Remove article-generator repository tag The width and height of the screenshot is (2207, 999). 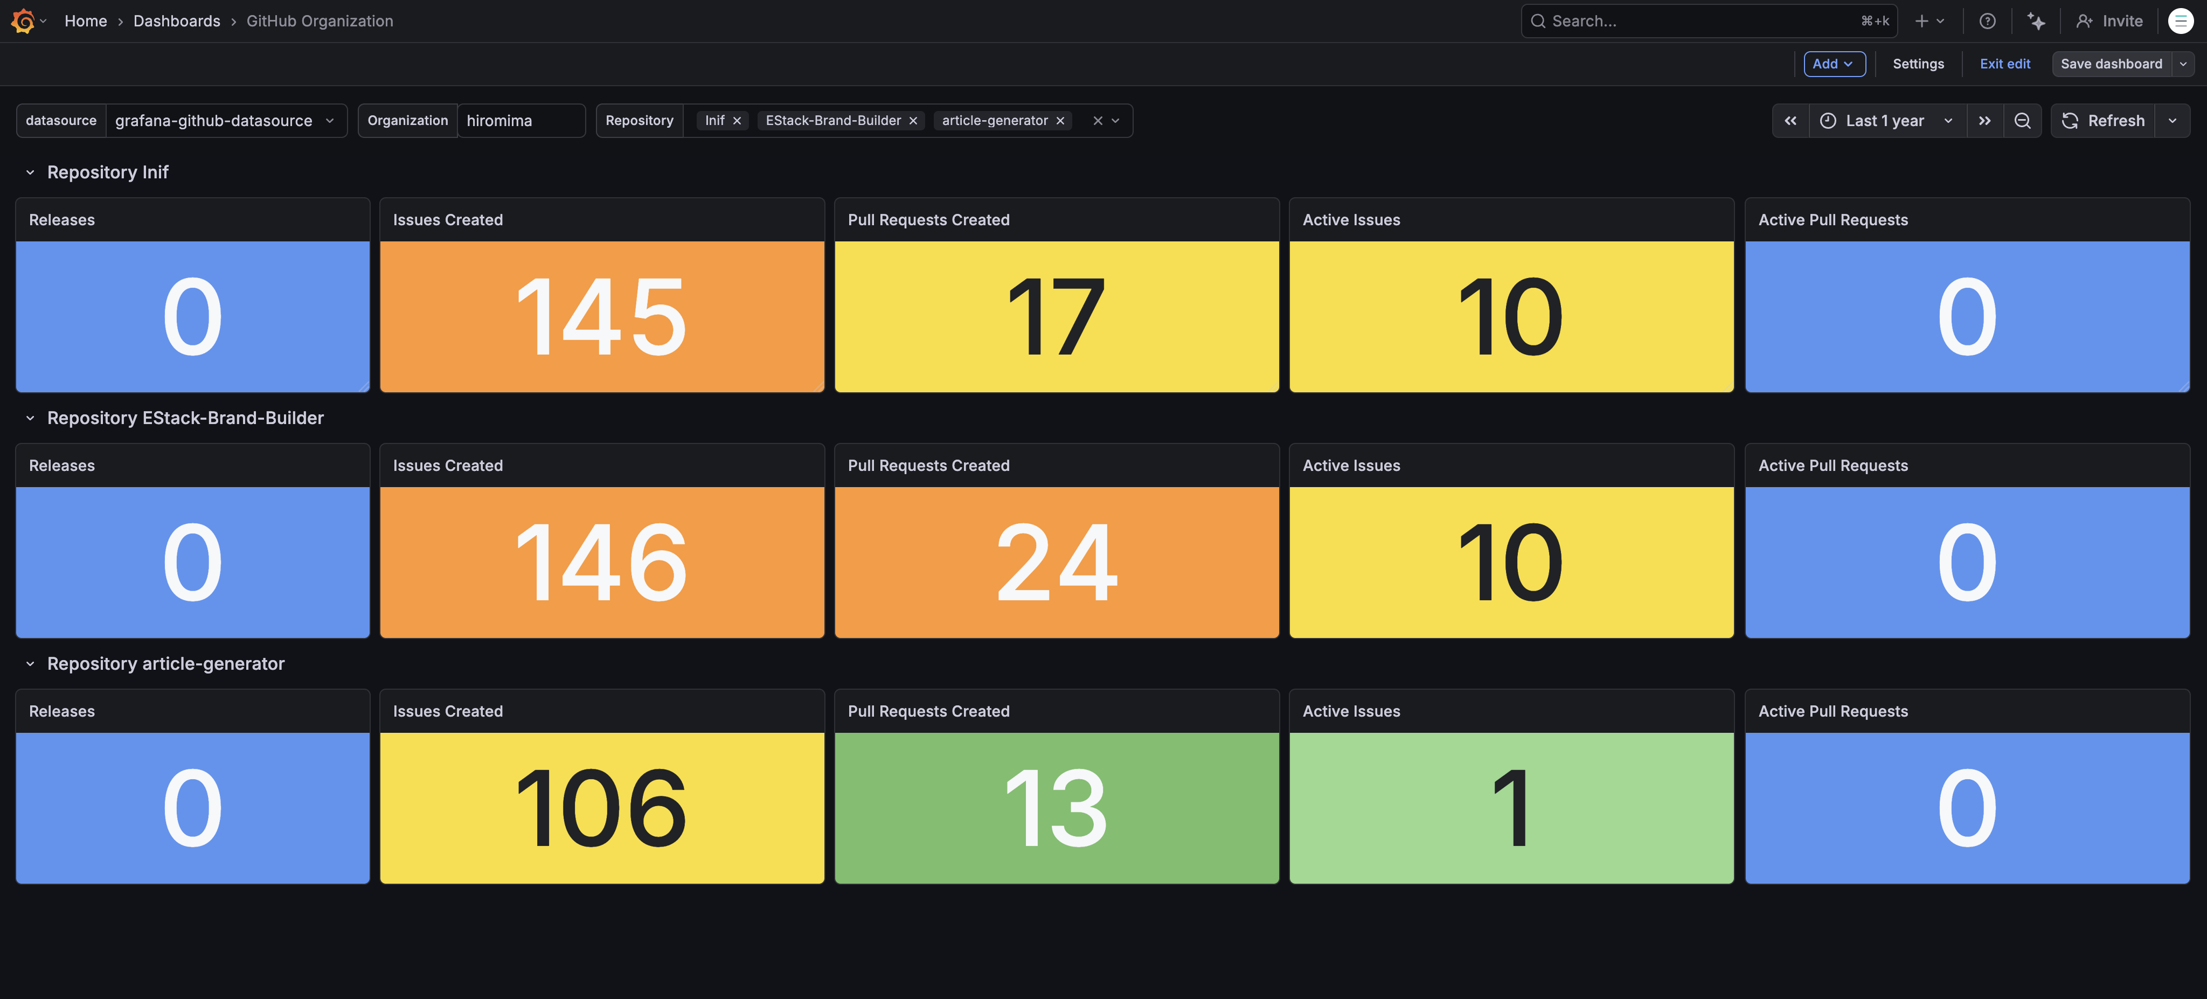1060,121
